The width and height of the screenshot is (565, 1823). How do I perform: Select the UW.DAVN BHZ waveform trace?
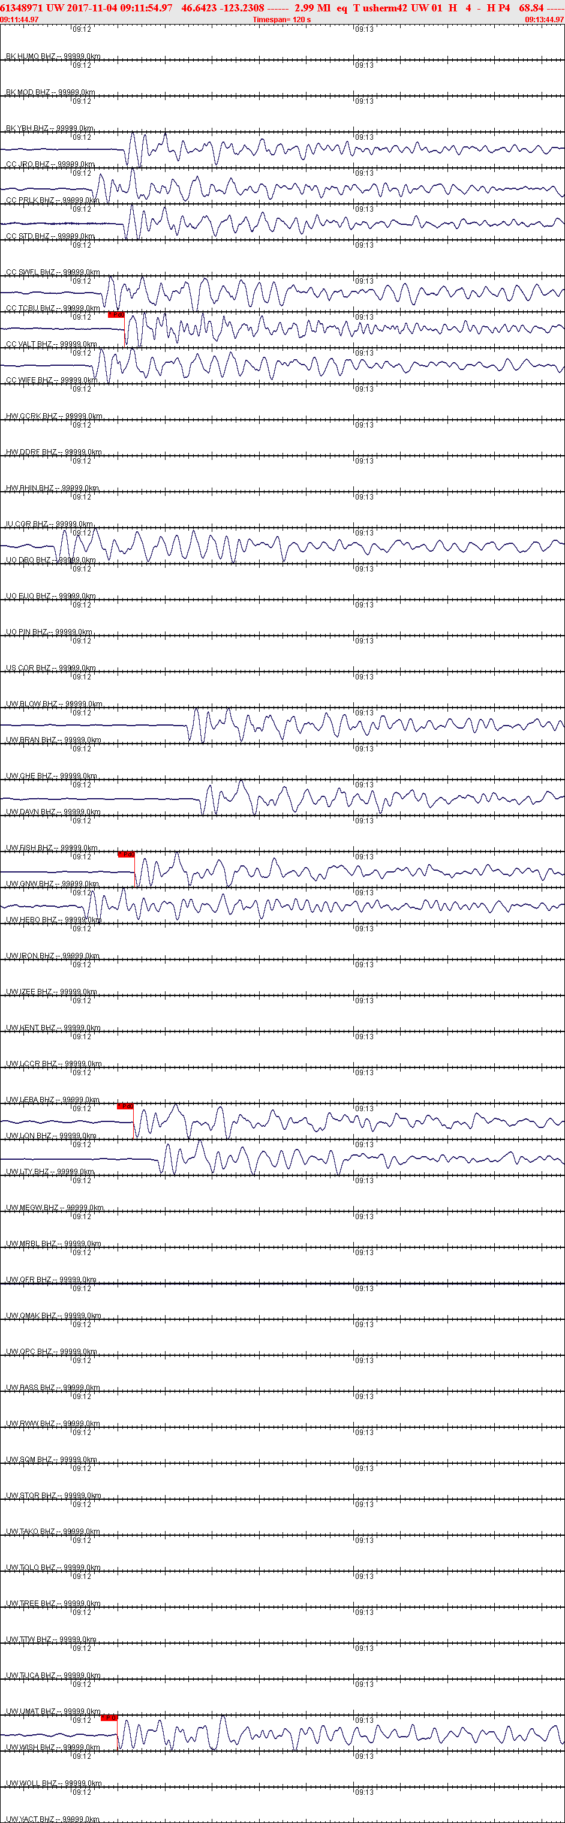282,798
